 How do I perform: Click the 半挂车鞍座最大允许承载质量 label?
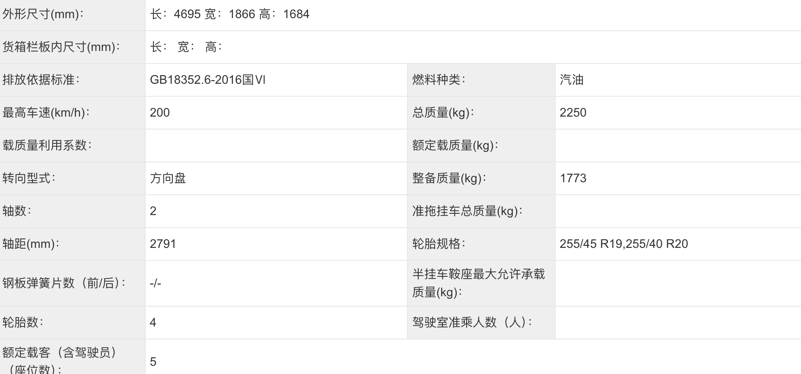(x=479, y=283)
